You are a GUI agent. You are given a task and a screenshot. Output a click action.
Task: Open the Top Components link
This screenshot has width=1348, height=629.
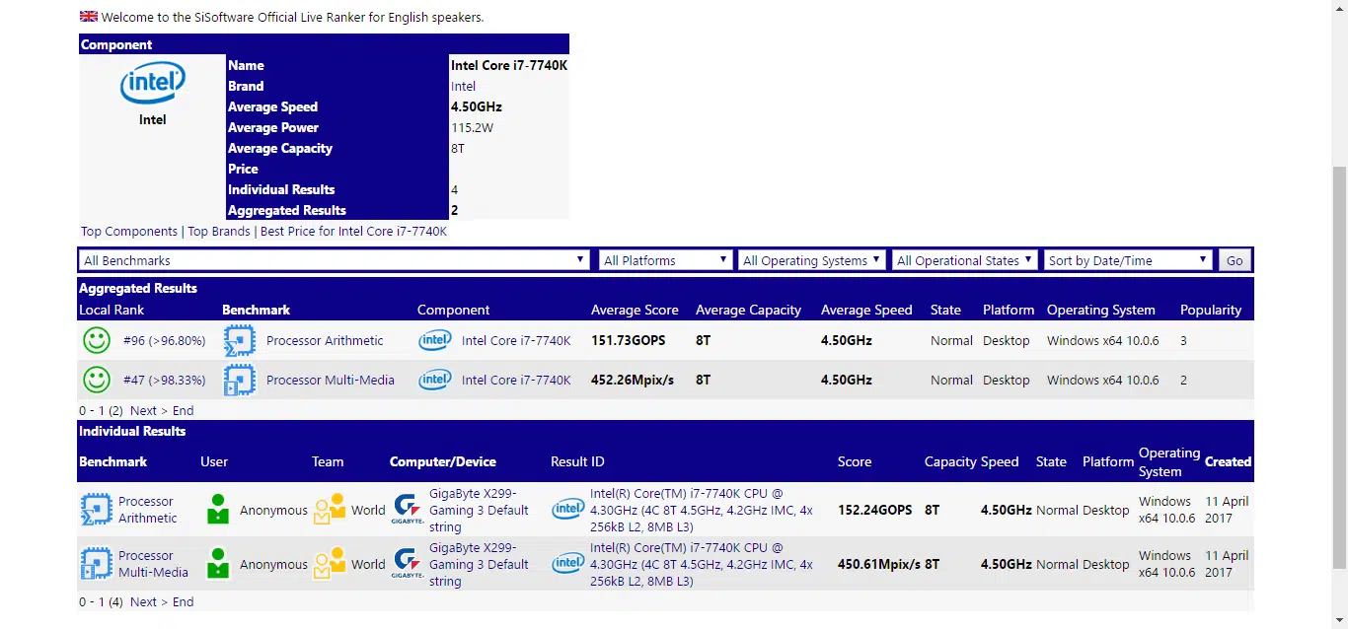[x=129, y=231]
